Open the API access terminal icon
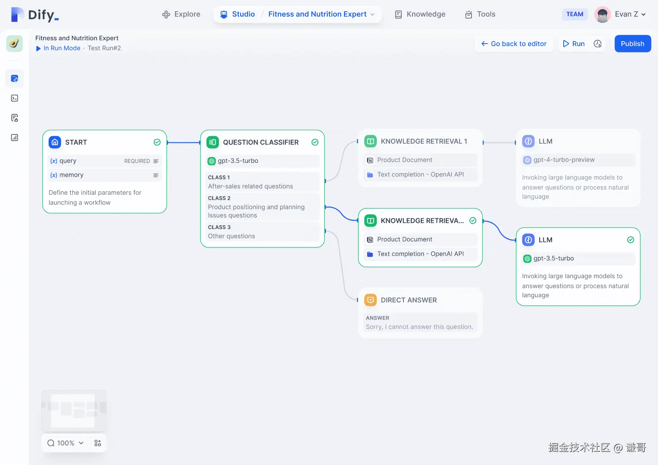Image resolution: width=658 pixels, height=465 pixels. tap(15, 98)
